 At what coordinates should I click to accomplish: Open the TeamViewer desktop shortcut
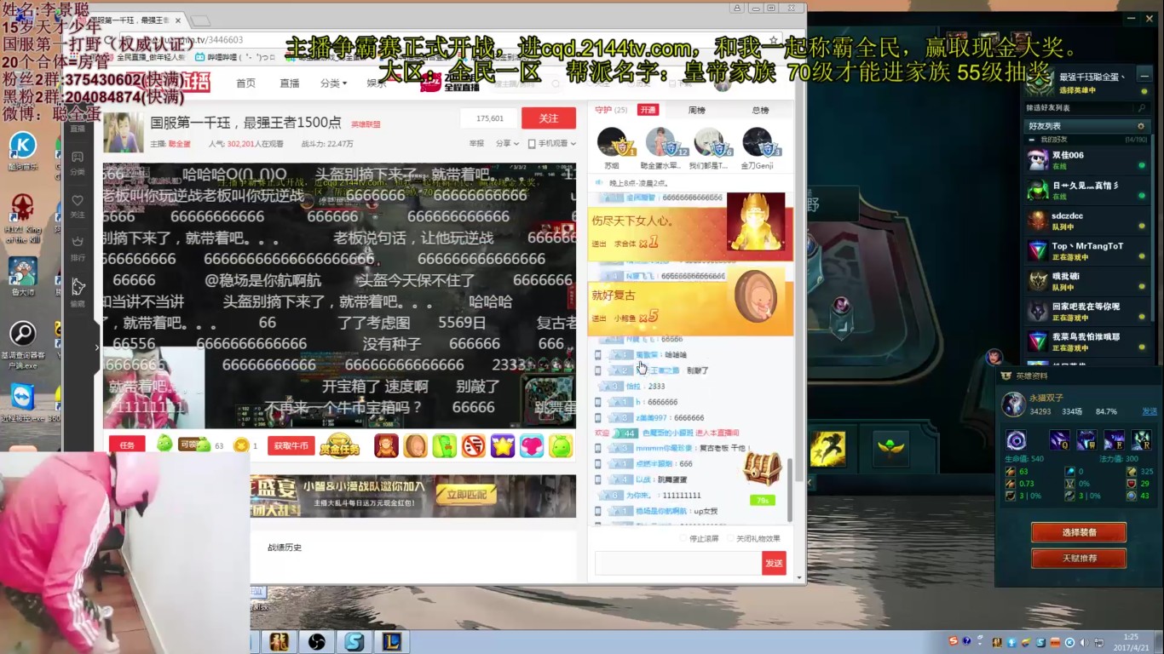tap(21, 403)
